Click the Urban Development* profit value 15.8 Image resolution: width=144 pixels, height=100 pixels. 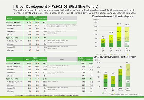click(x=29, y=41)
